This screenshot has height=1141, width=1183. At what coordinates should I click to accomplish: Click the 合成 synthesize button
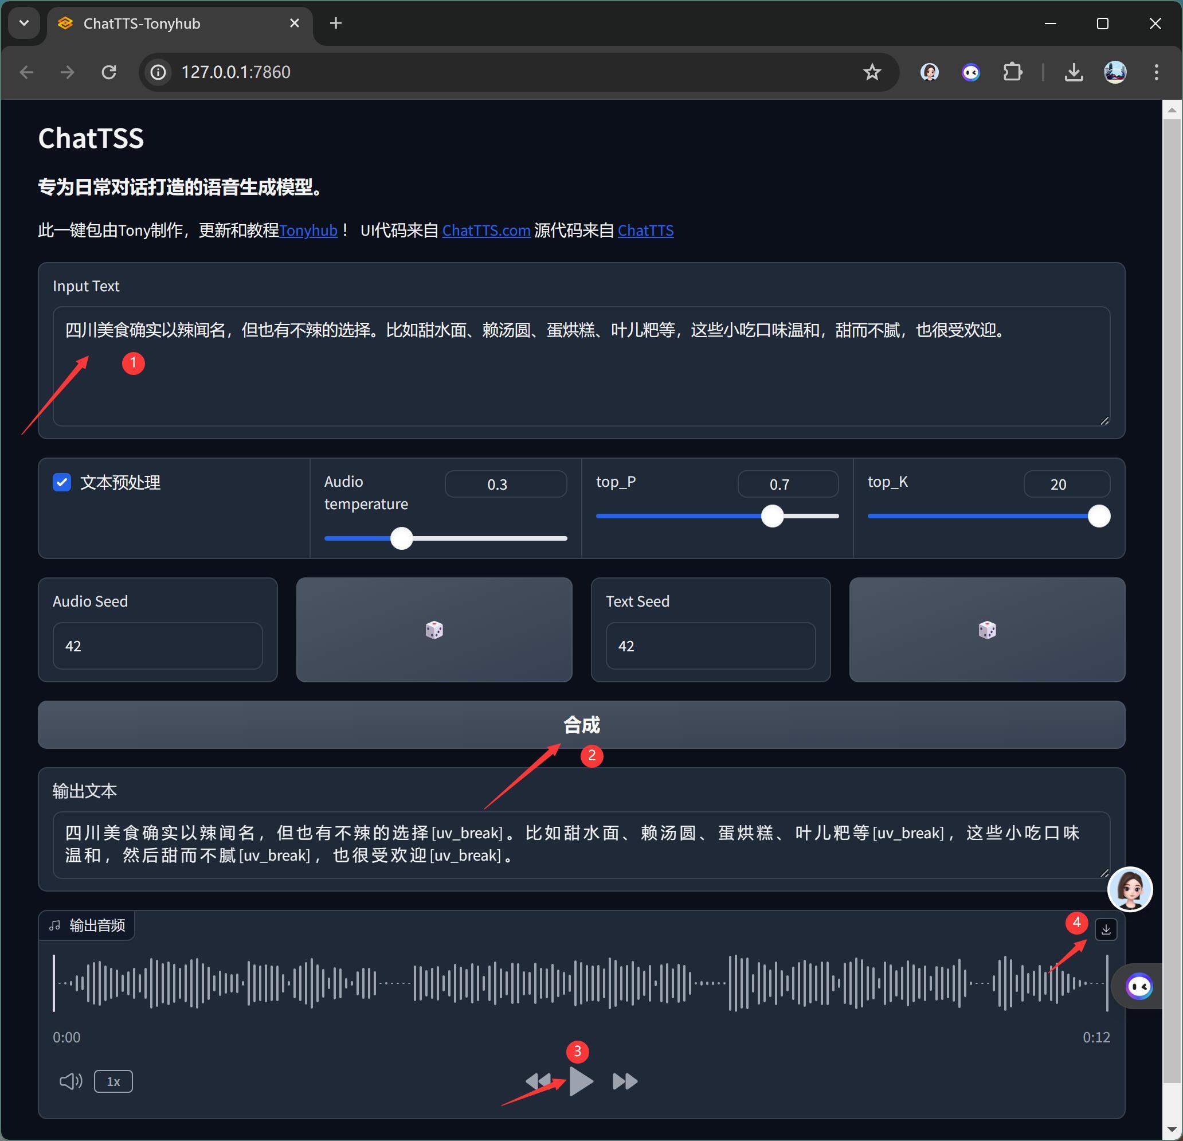[x=581, y=725]
